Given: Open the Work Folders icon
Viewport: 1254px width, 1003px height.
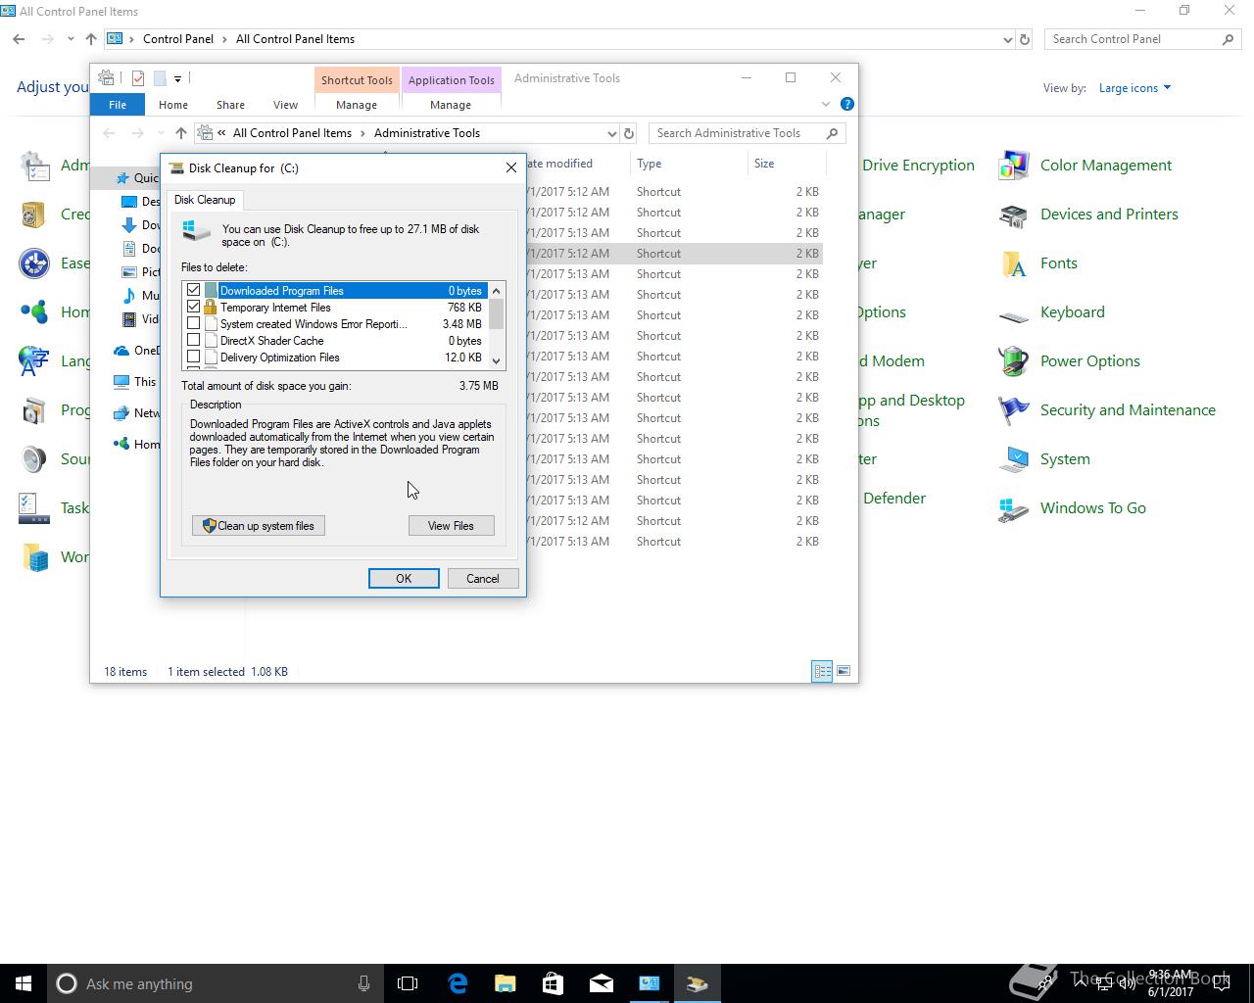Looking at the screenshot, I should (x=34, y=557).
